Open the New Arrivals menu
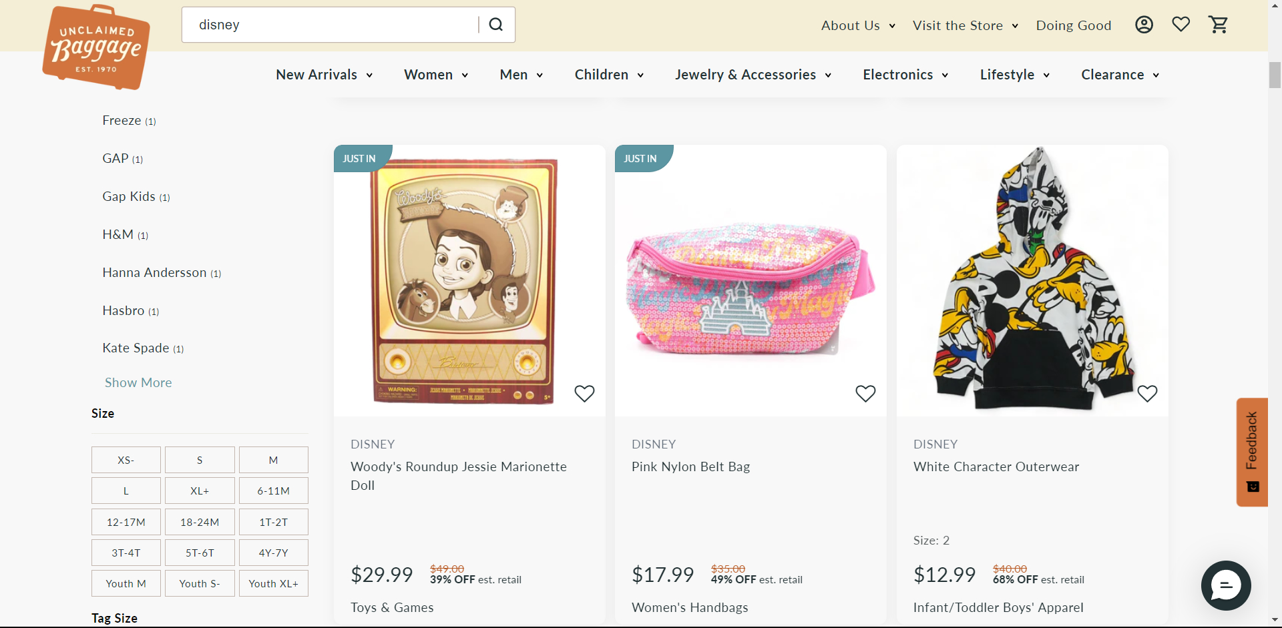 [x=324, y=75]
